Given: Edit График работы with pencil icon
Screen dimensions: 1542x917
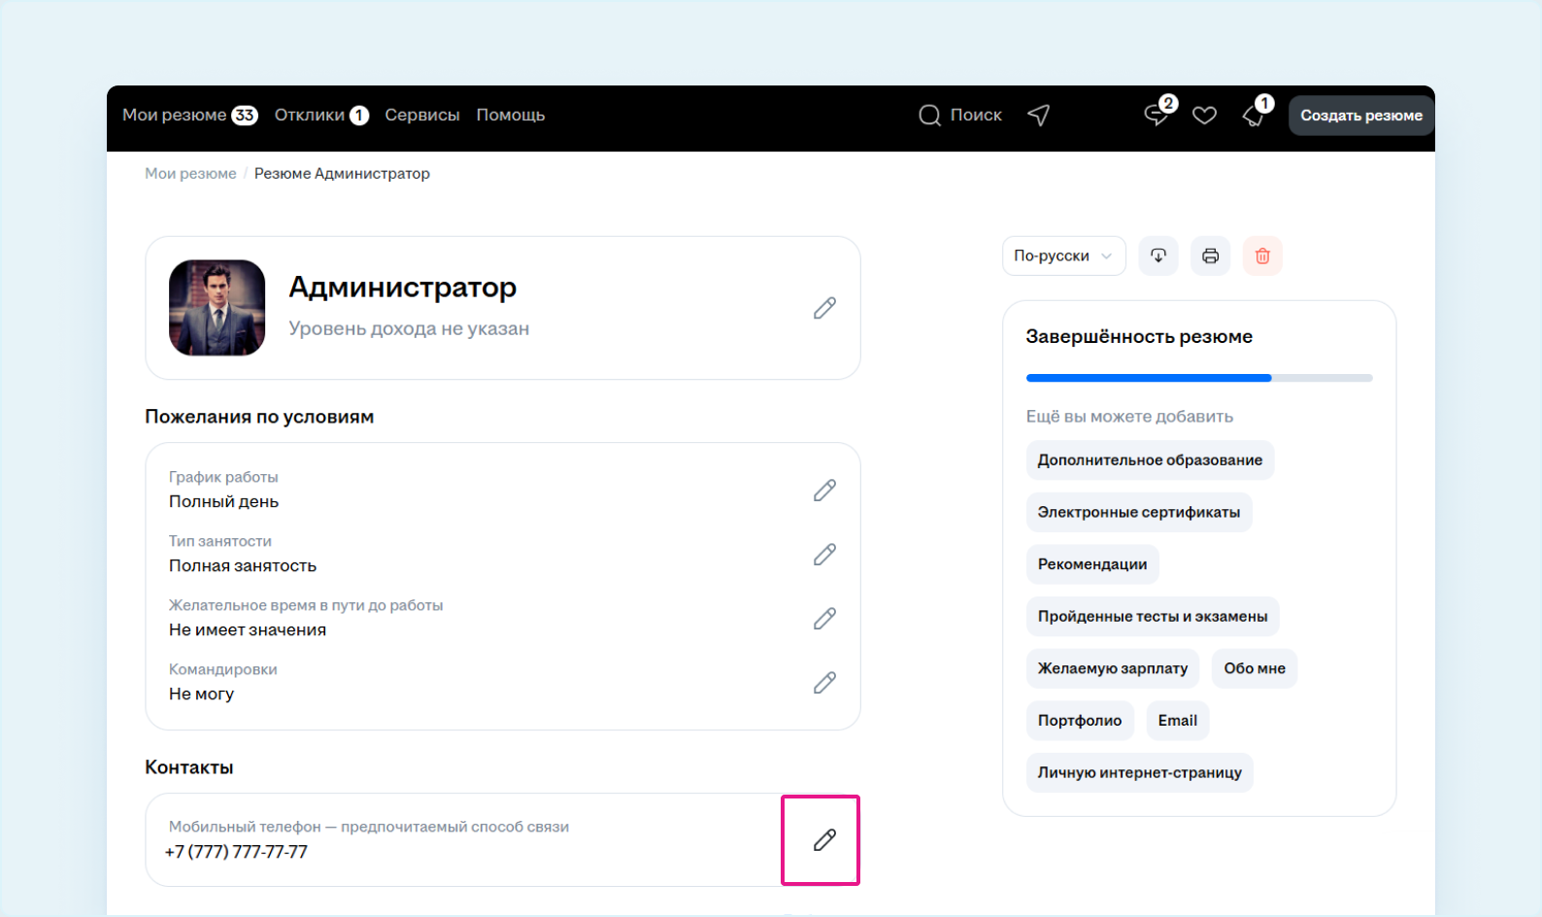Looking at the screenshot, I should pos(824,491).
